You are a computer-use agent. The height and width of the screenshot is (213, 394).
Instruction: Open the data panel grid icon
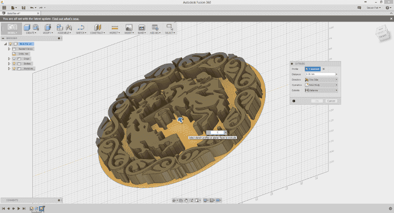point(4,8)
